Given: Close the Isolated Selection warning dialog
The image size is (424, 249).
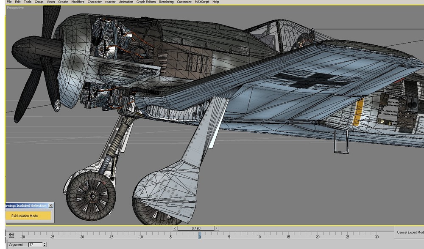Looking at the screenshot, I should click(50, 205).
